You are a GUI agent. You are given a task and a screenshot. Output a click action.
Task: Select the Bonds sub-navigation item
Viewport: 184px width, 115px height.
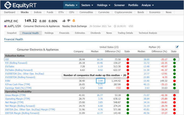tap(141, 12)
